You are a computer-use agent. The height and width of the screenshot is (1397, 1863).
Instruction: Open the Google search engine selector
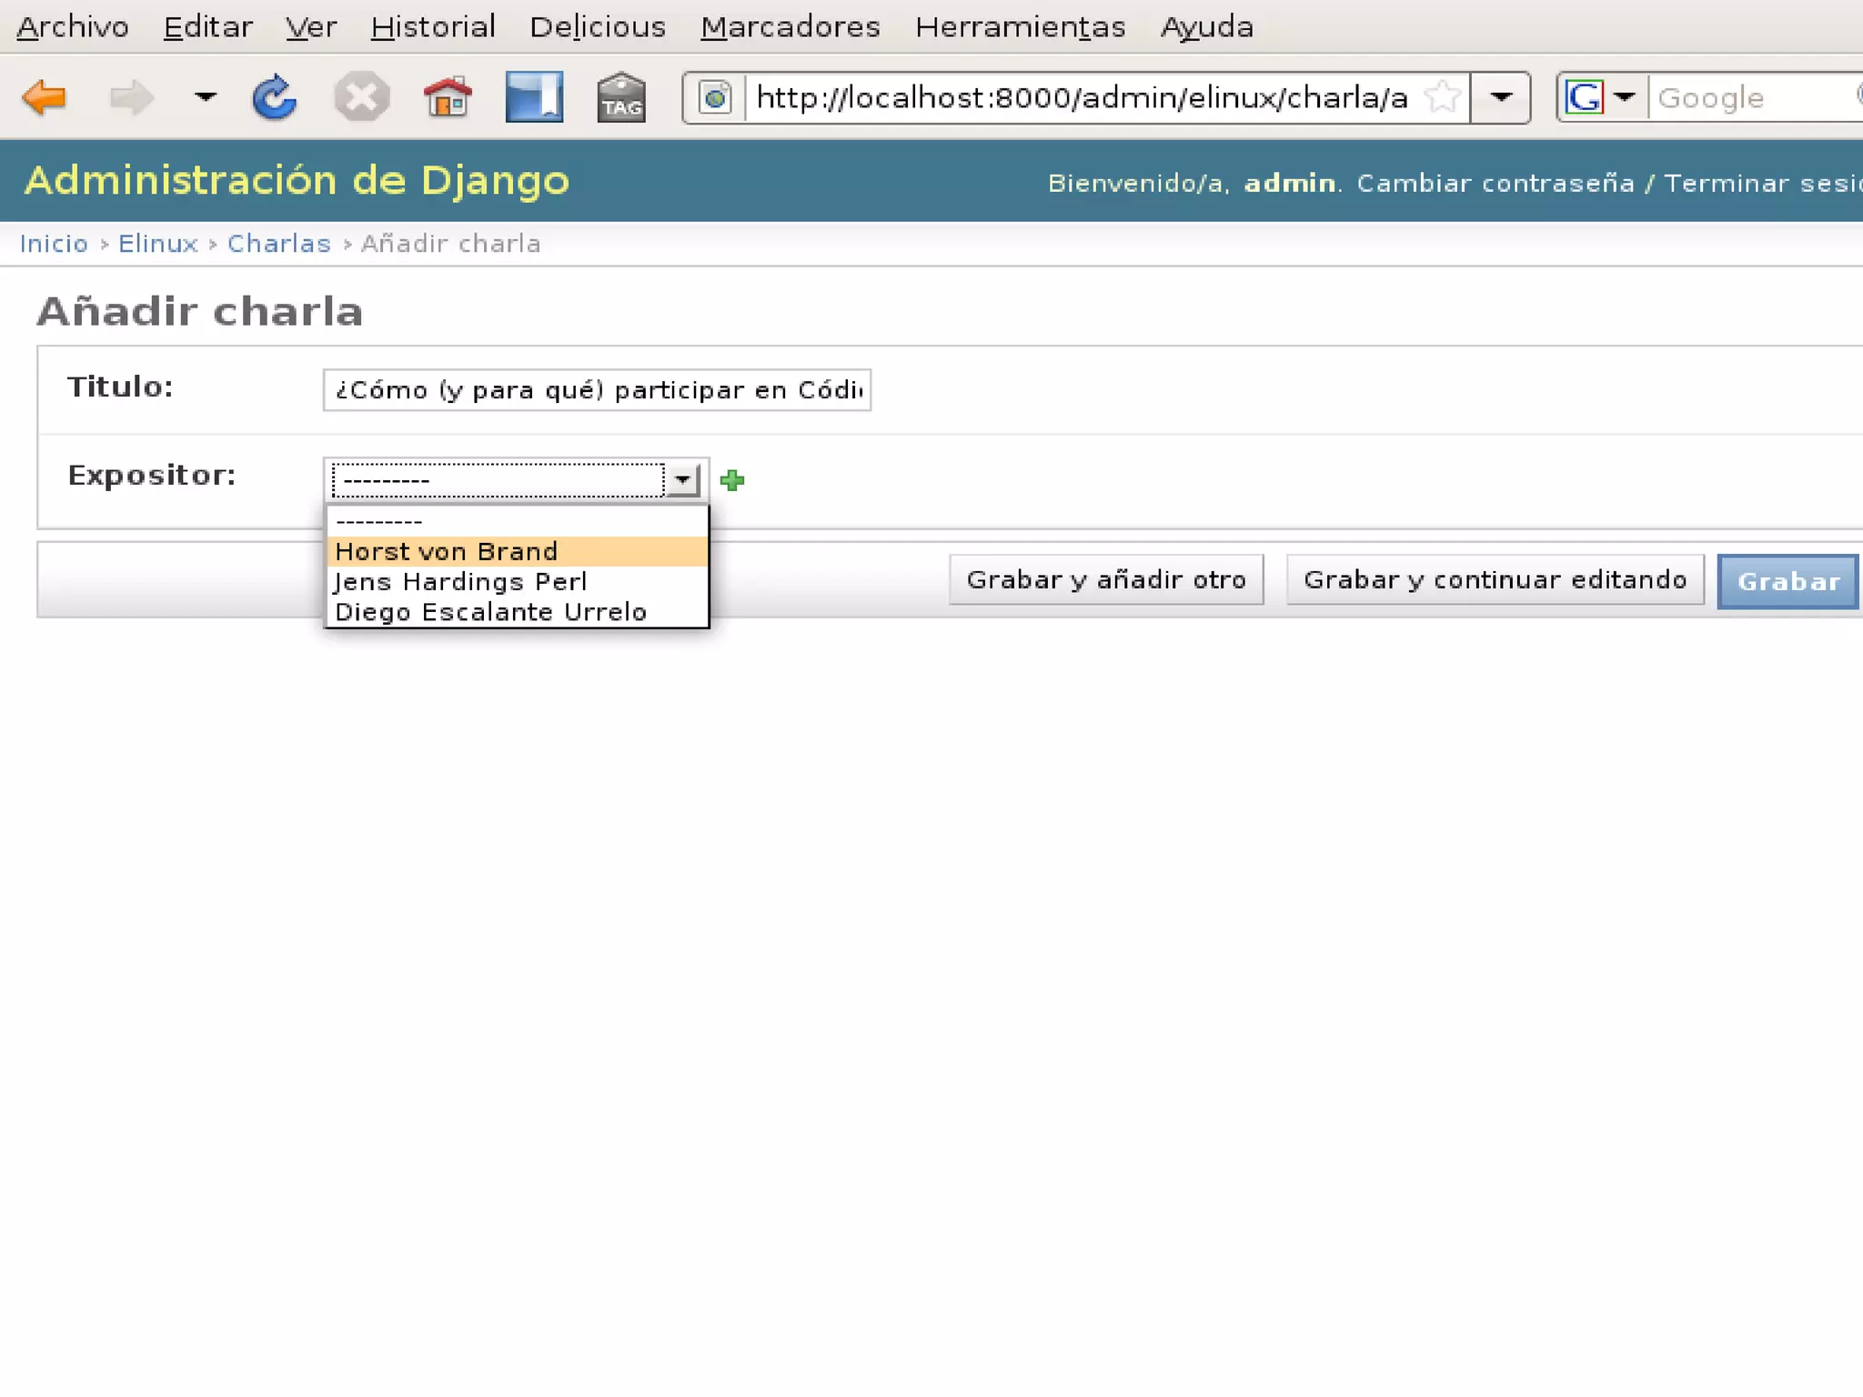(1600, 97)
